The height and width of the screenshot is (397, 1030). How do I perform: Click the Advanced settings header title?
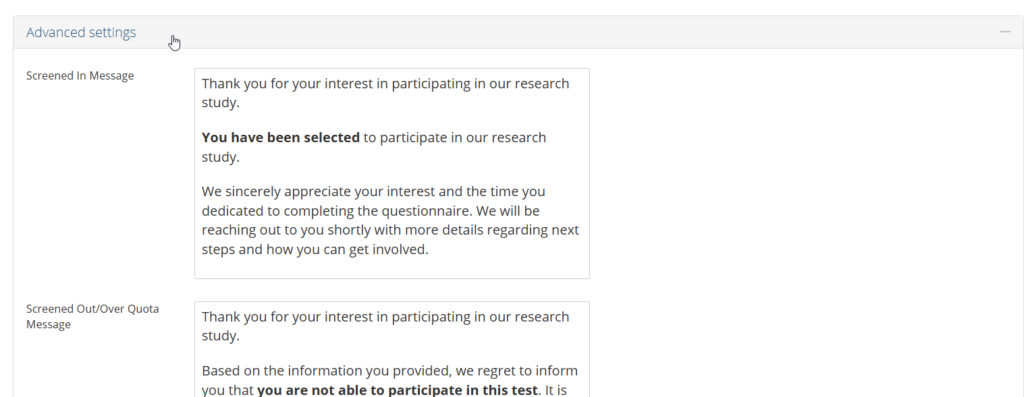tap(81, 32)
